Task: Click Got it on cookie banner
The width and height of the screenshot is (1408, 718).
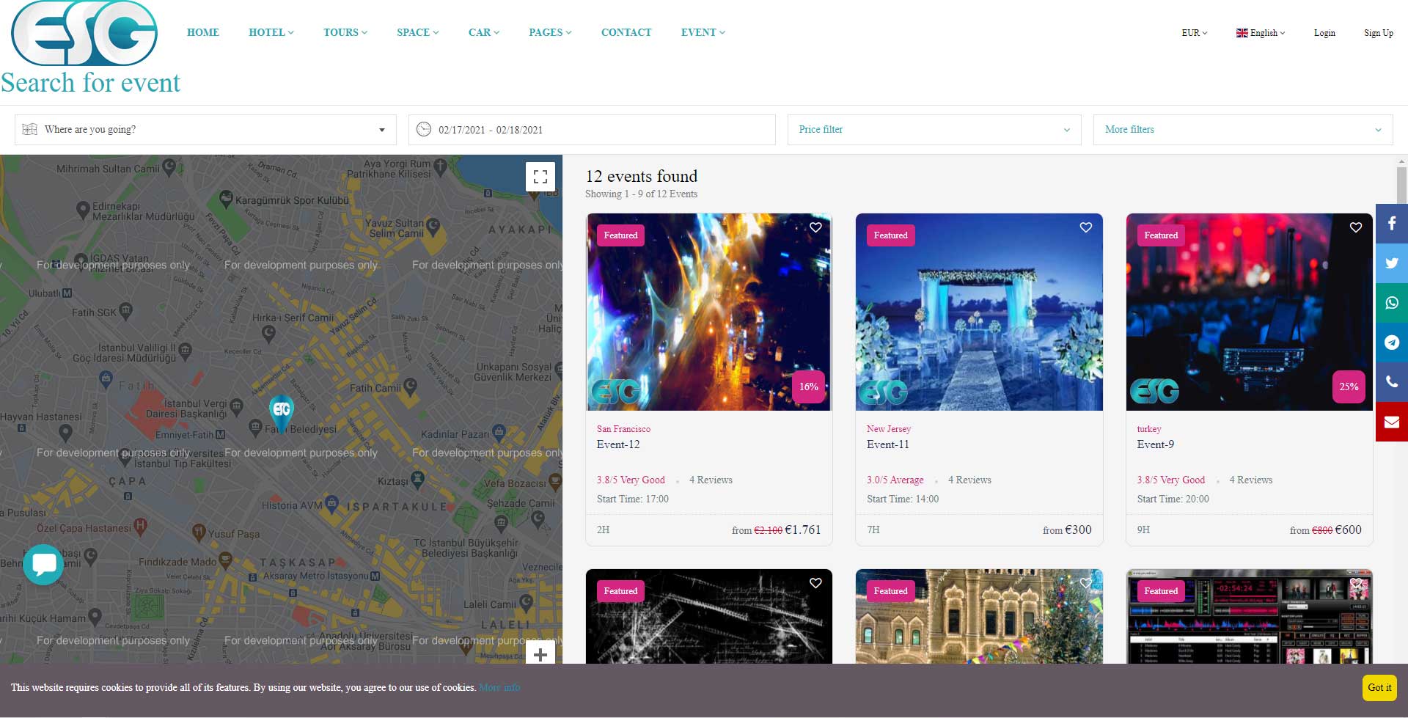Action: click(1379, 687)
